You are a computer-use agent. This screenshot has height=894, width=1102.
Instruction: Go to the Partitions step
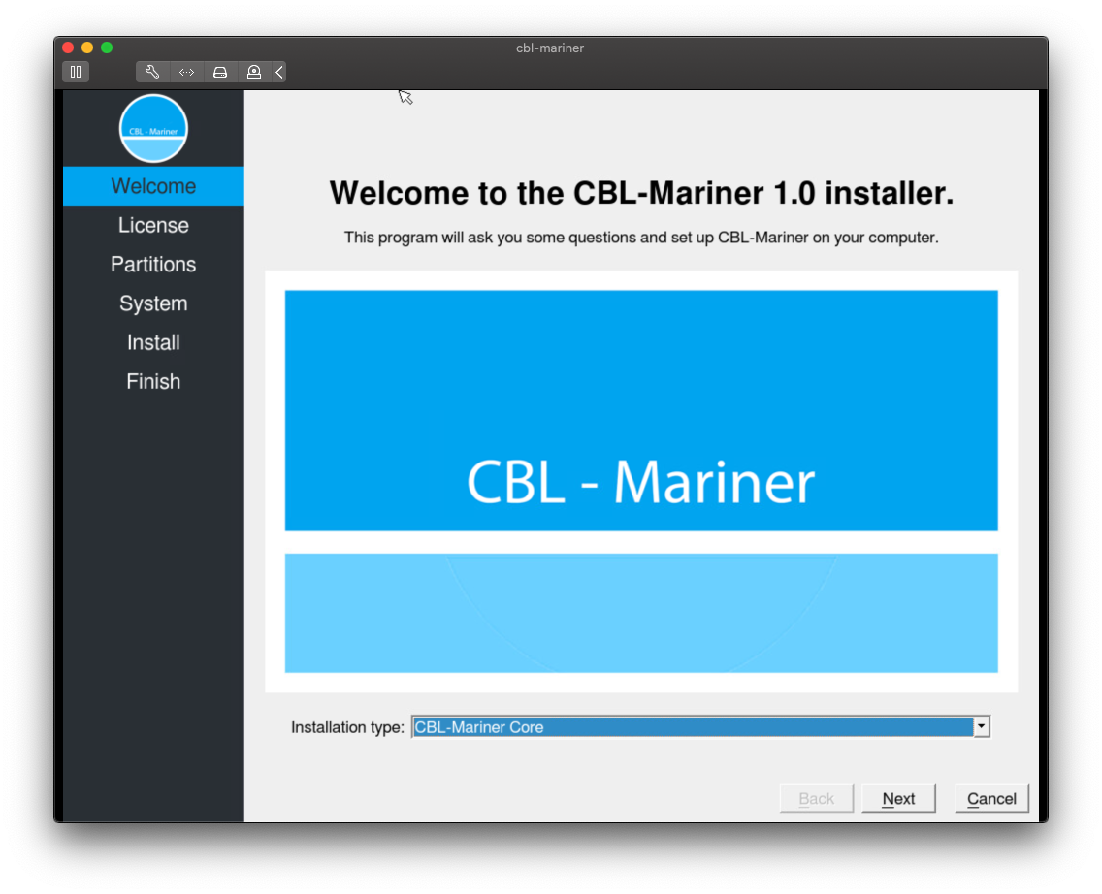tap(153, 263)
